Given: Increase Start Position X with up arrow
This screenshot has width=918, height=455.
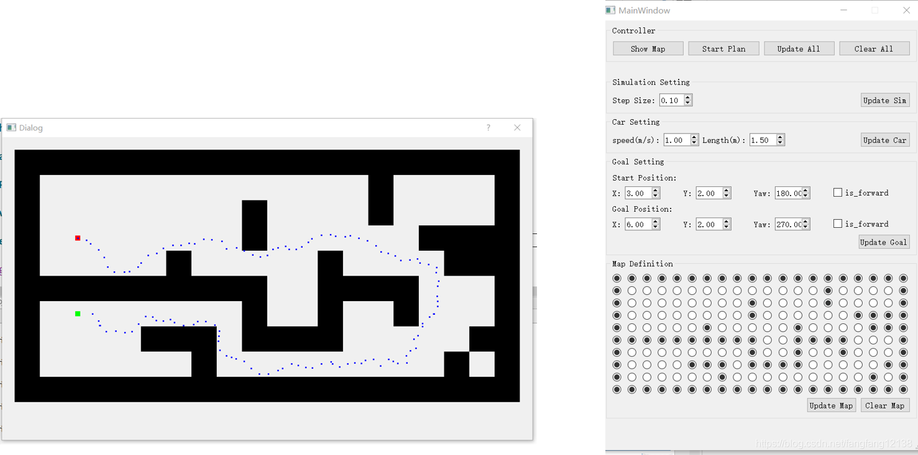Looking at the screenshot, I should [655, 190].
